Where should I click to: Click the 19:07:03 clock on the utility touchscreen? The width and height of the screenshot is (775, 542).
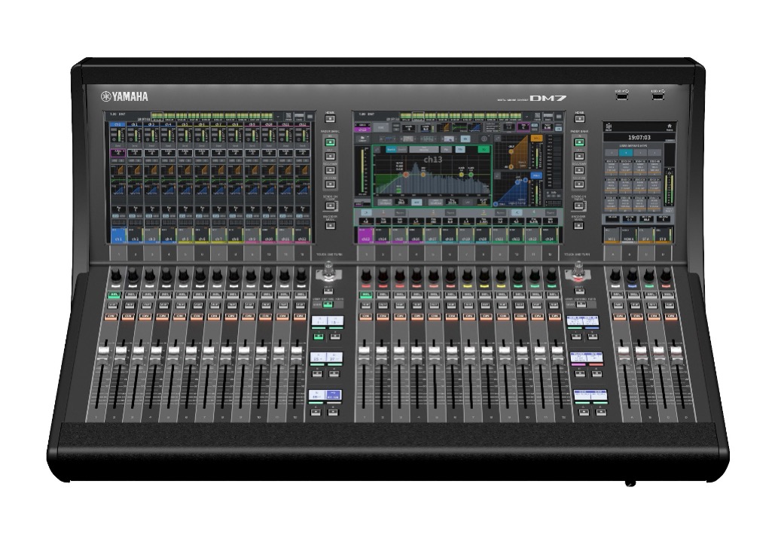pos(639,137)
